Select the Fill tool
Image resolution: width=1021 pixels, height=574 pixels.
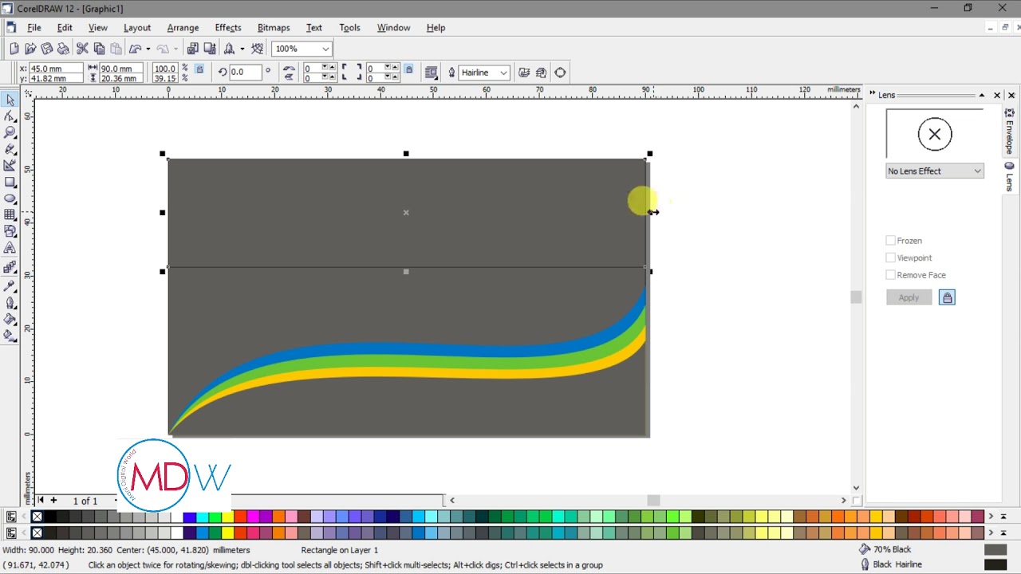click(x=10, y=320)
